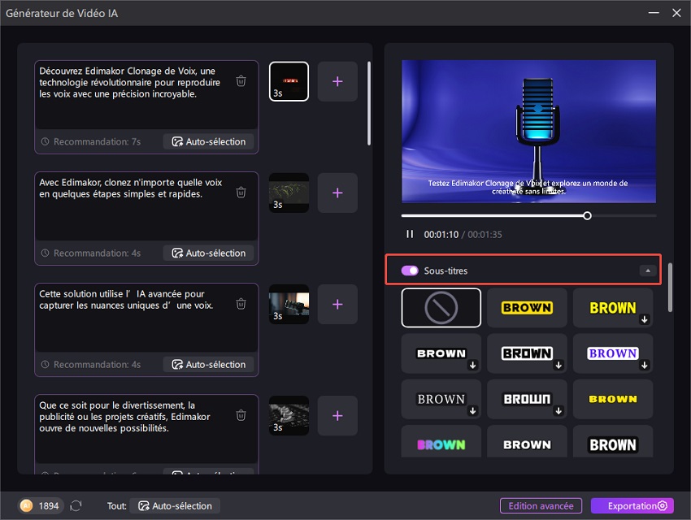The height and width of the screenshot is (520, 691).
Task: Click the first scene's 3s thumbnail
Action: pos(289,81)
